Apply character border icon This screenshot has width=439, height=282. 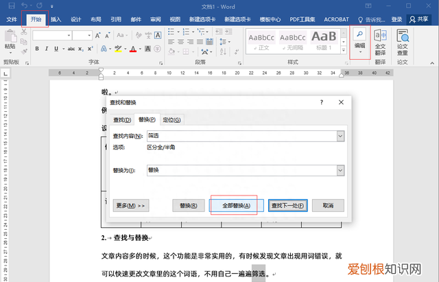(x=158, y=35)
